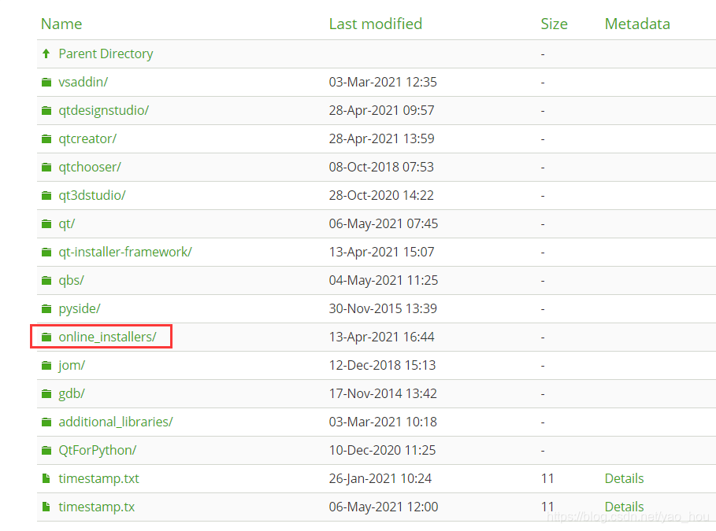Open the qt-installer-framework/ link
The width and height of the screenshot is (716, 531).
pyautogui.click(x=125, y=252)
